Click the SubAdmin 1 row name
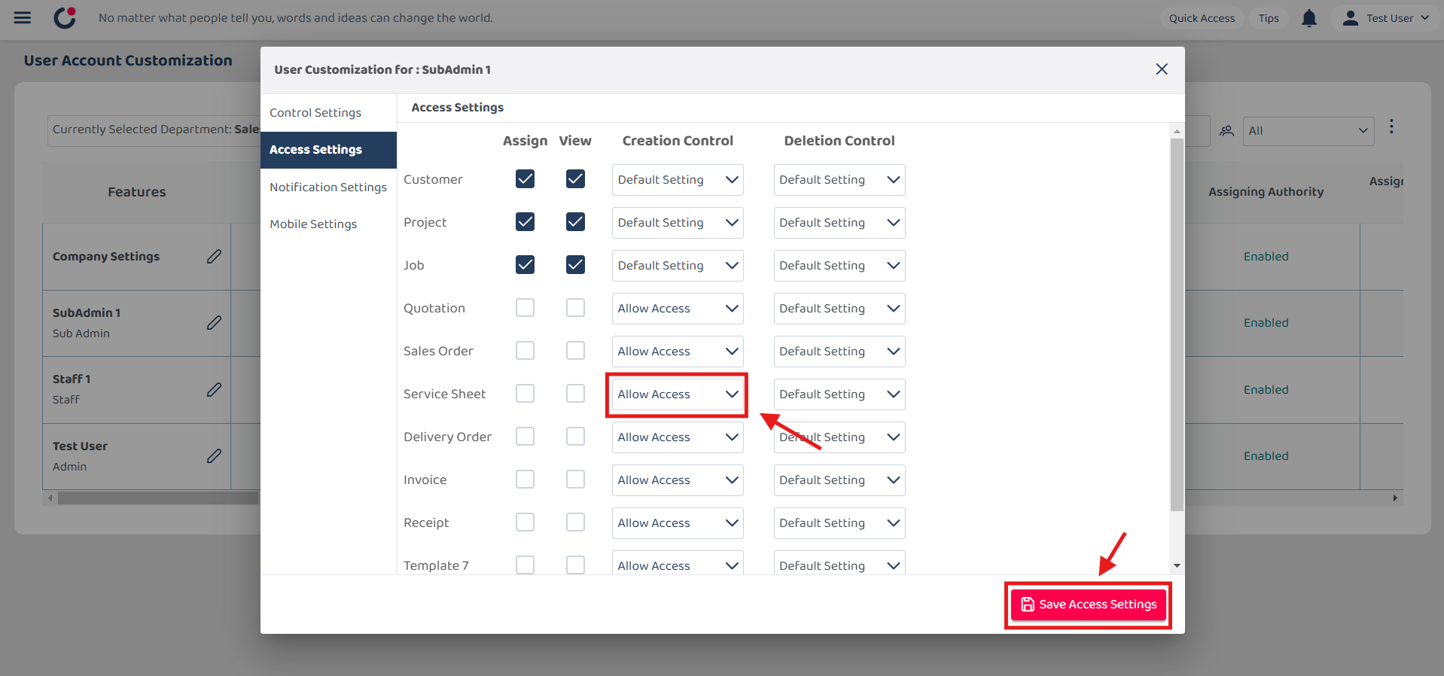 (87, 312)
